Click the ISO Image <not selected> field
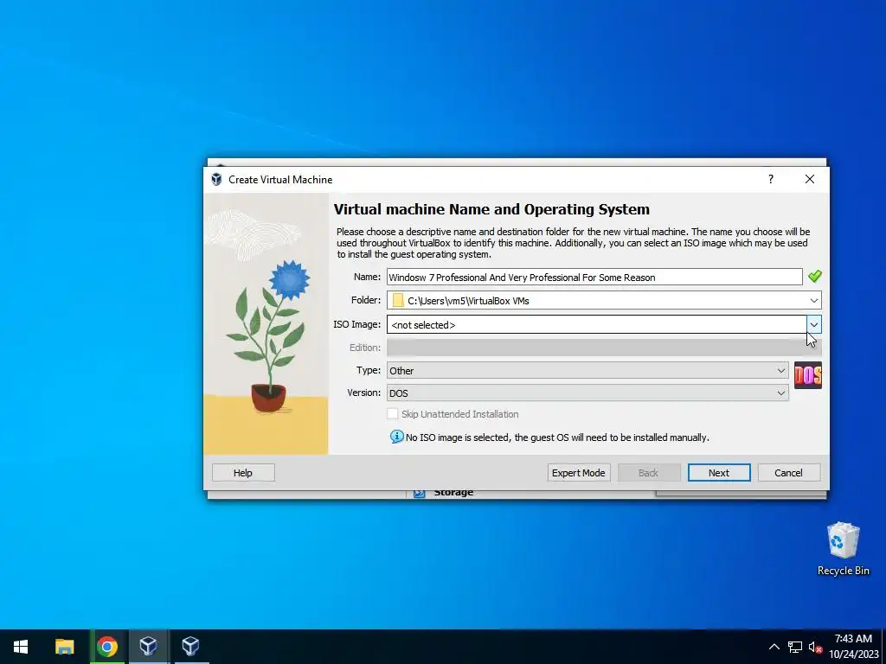Screen dimensions: 886x664 tap(596, 325)
